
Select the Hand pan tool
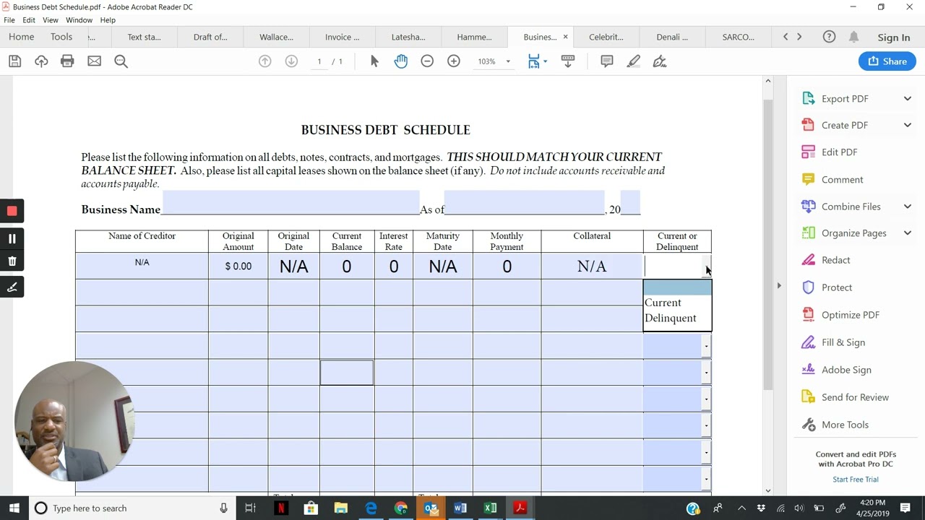401,61
